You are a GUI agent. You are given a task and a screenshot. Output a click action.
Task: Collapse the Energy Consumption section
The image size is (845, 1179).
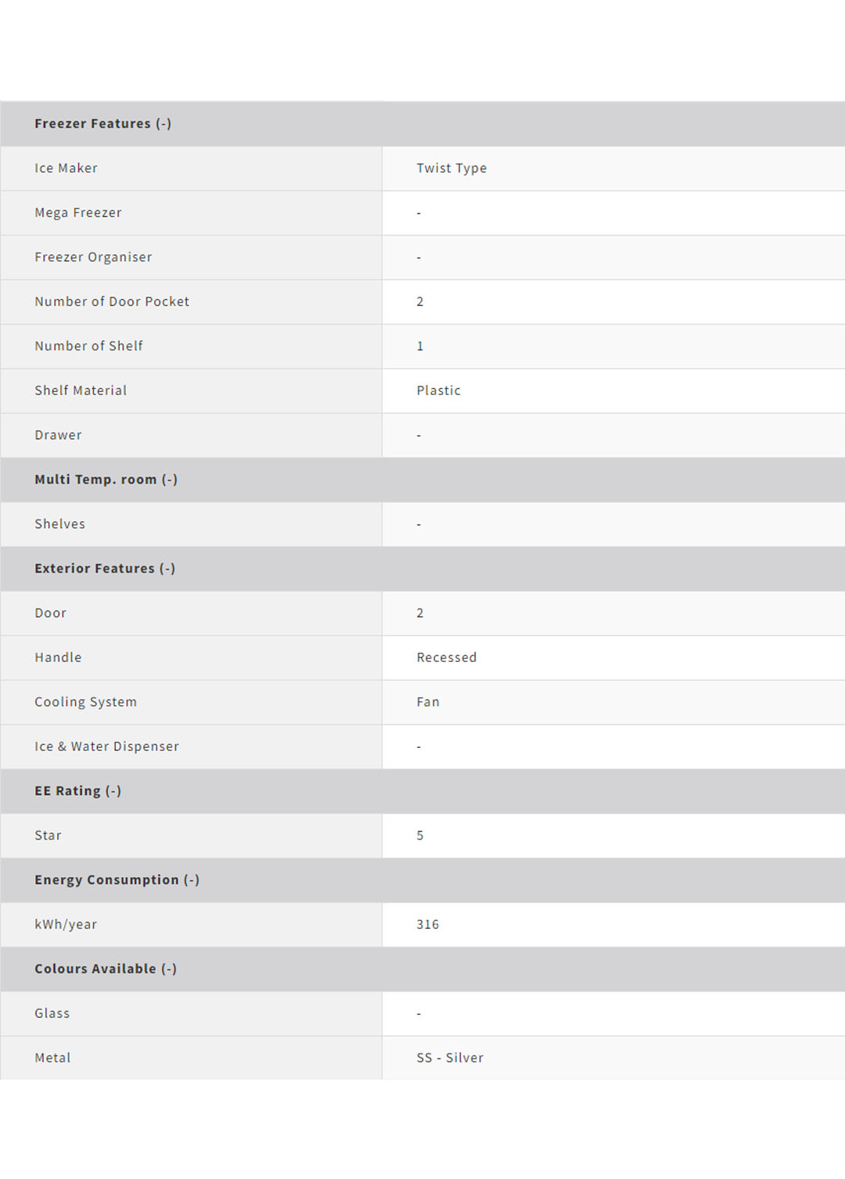[191, 880]
